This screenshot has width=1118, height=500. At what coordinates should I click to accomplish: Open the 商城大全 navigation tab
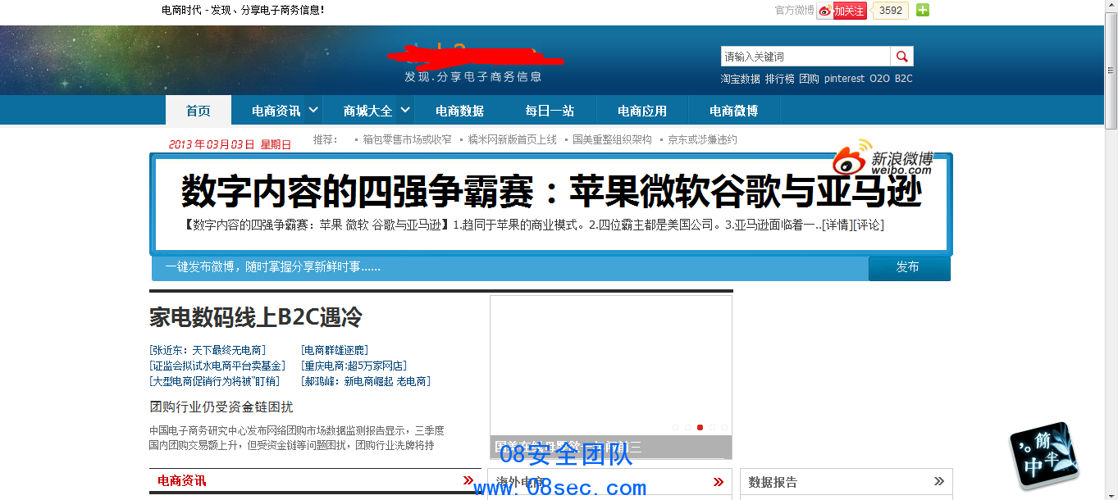pos(368,111)
